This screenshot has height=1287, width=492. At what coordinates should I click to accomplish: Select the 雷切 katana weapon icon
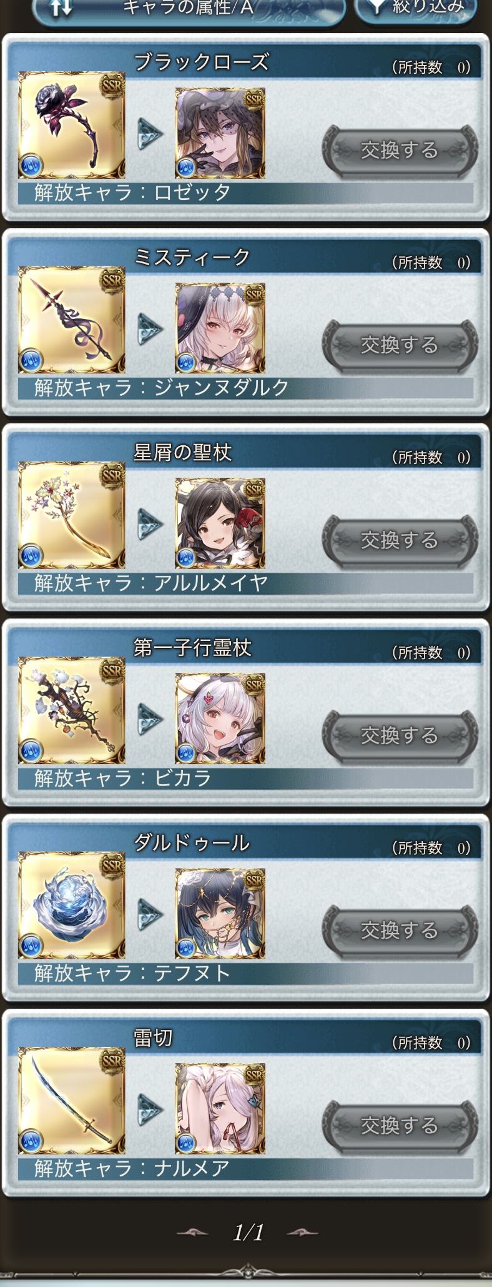coord(71,1101)
